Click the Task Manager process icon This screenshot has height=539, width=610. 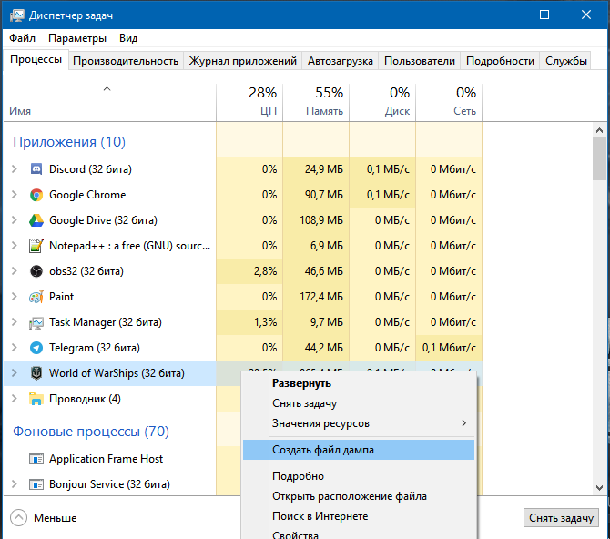pyautogui.click(x=36, y=322)
